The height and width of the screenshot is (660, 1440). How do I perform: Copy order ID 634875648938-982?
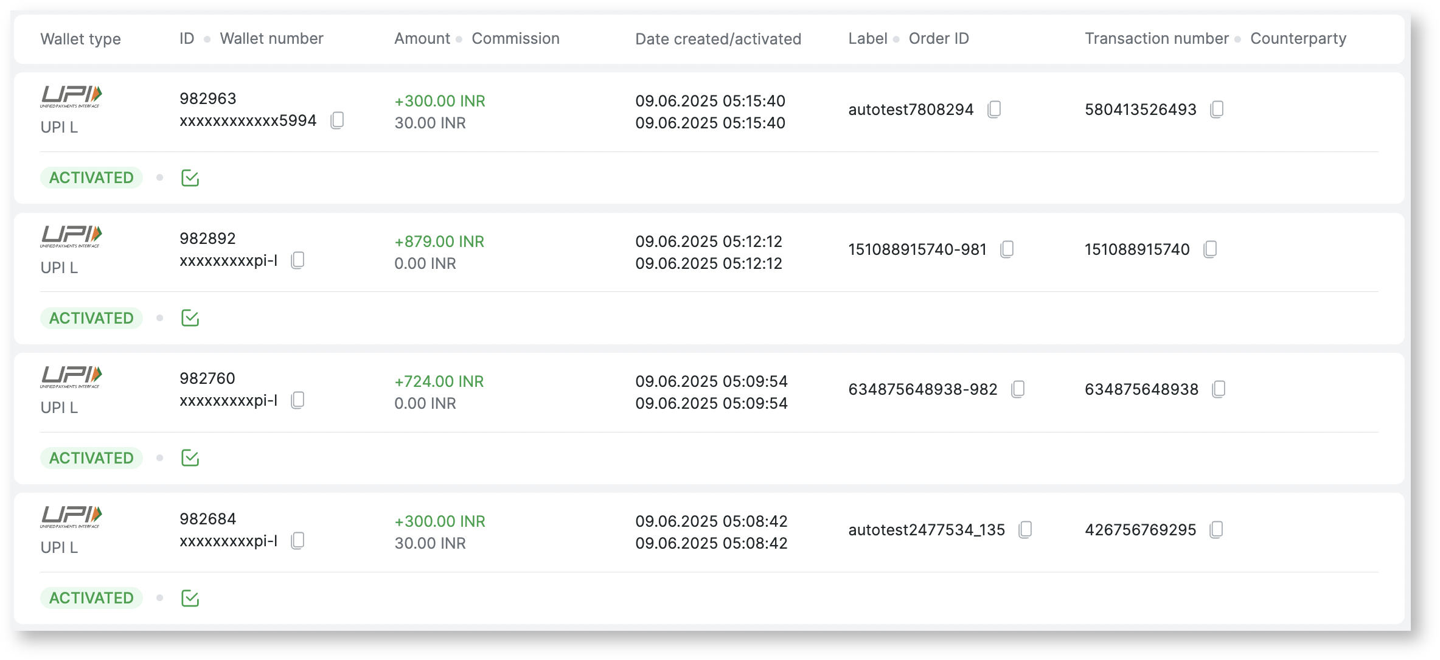(x=1018, y=389)
